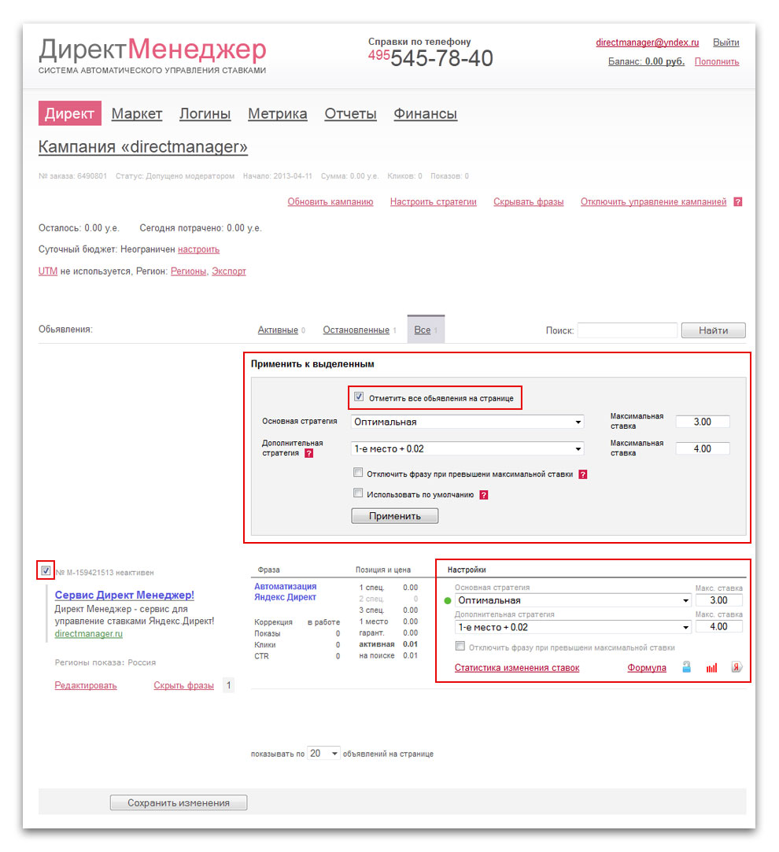The width and height of the screenshot is (779, 852).
Task: Open the Метрика menu item
Action: click(x=277, y=114)
